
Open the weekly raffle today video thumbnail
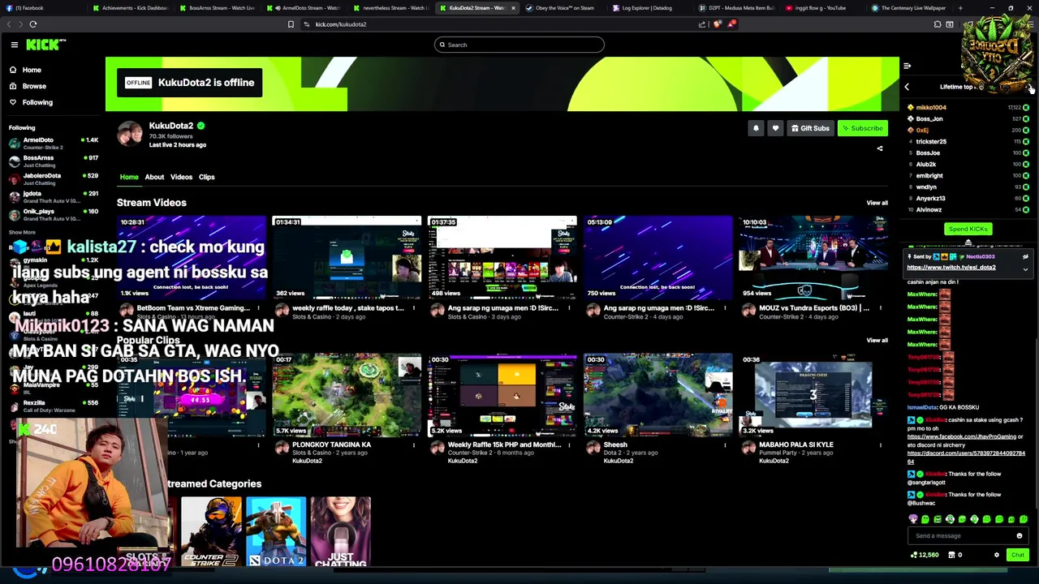pyautogui.click(x=347, y=258)
